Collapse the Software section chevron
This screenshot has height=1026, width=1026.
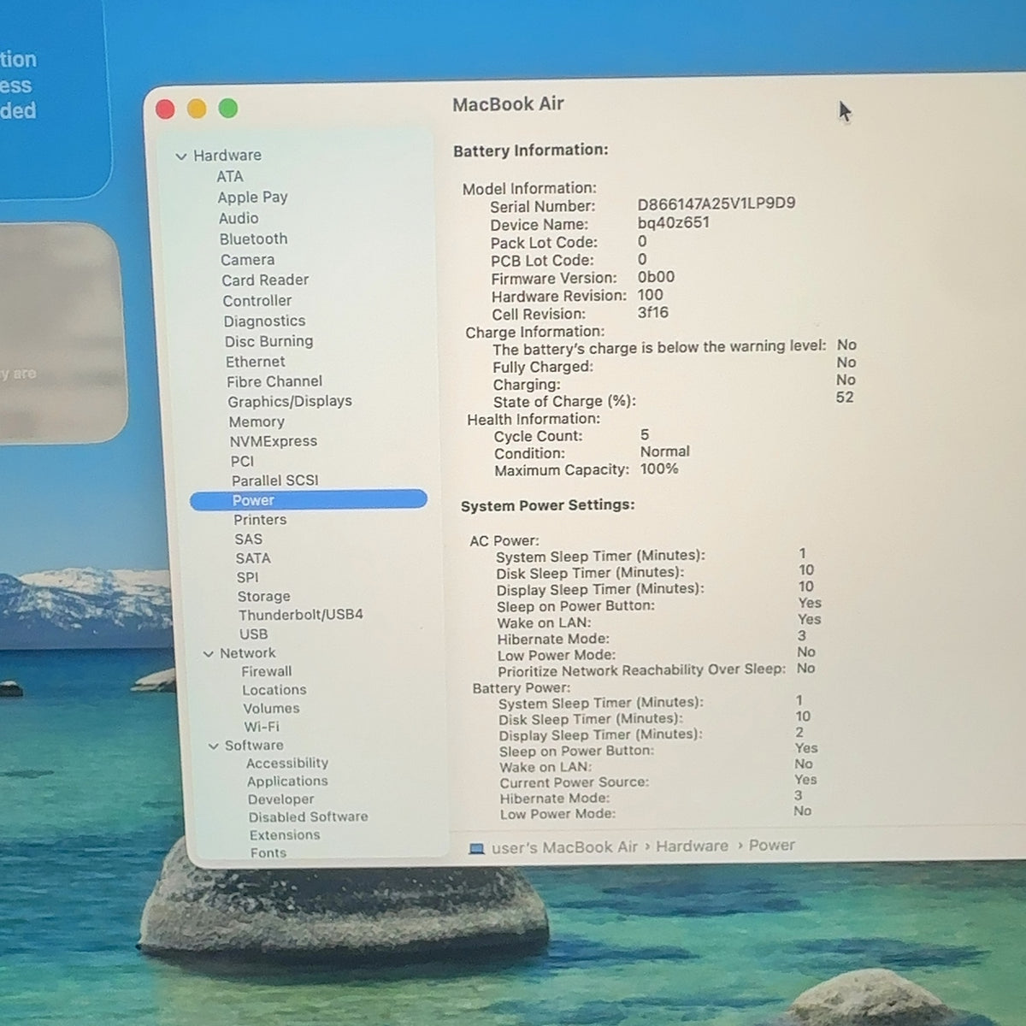pos(214,746)
